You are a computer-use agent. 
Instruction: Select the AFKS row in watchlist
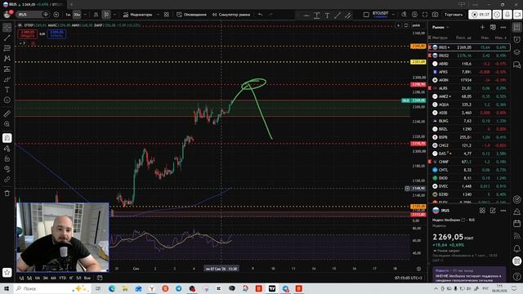tap(469, 72)
